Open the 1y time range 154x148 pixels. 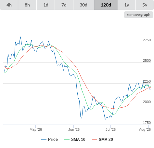tap(127, 5)
